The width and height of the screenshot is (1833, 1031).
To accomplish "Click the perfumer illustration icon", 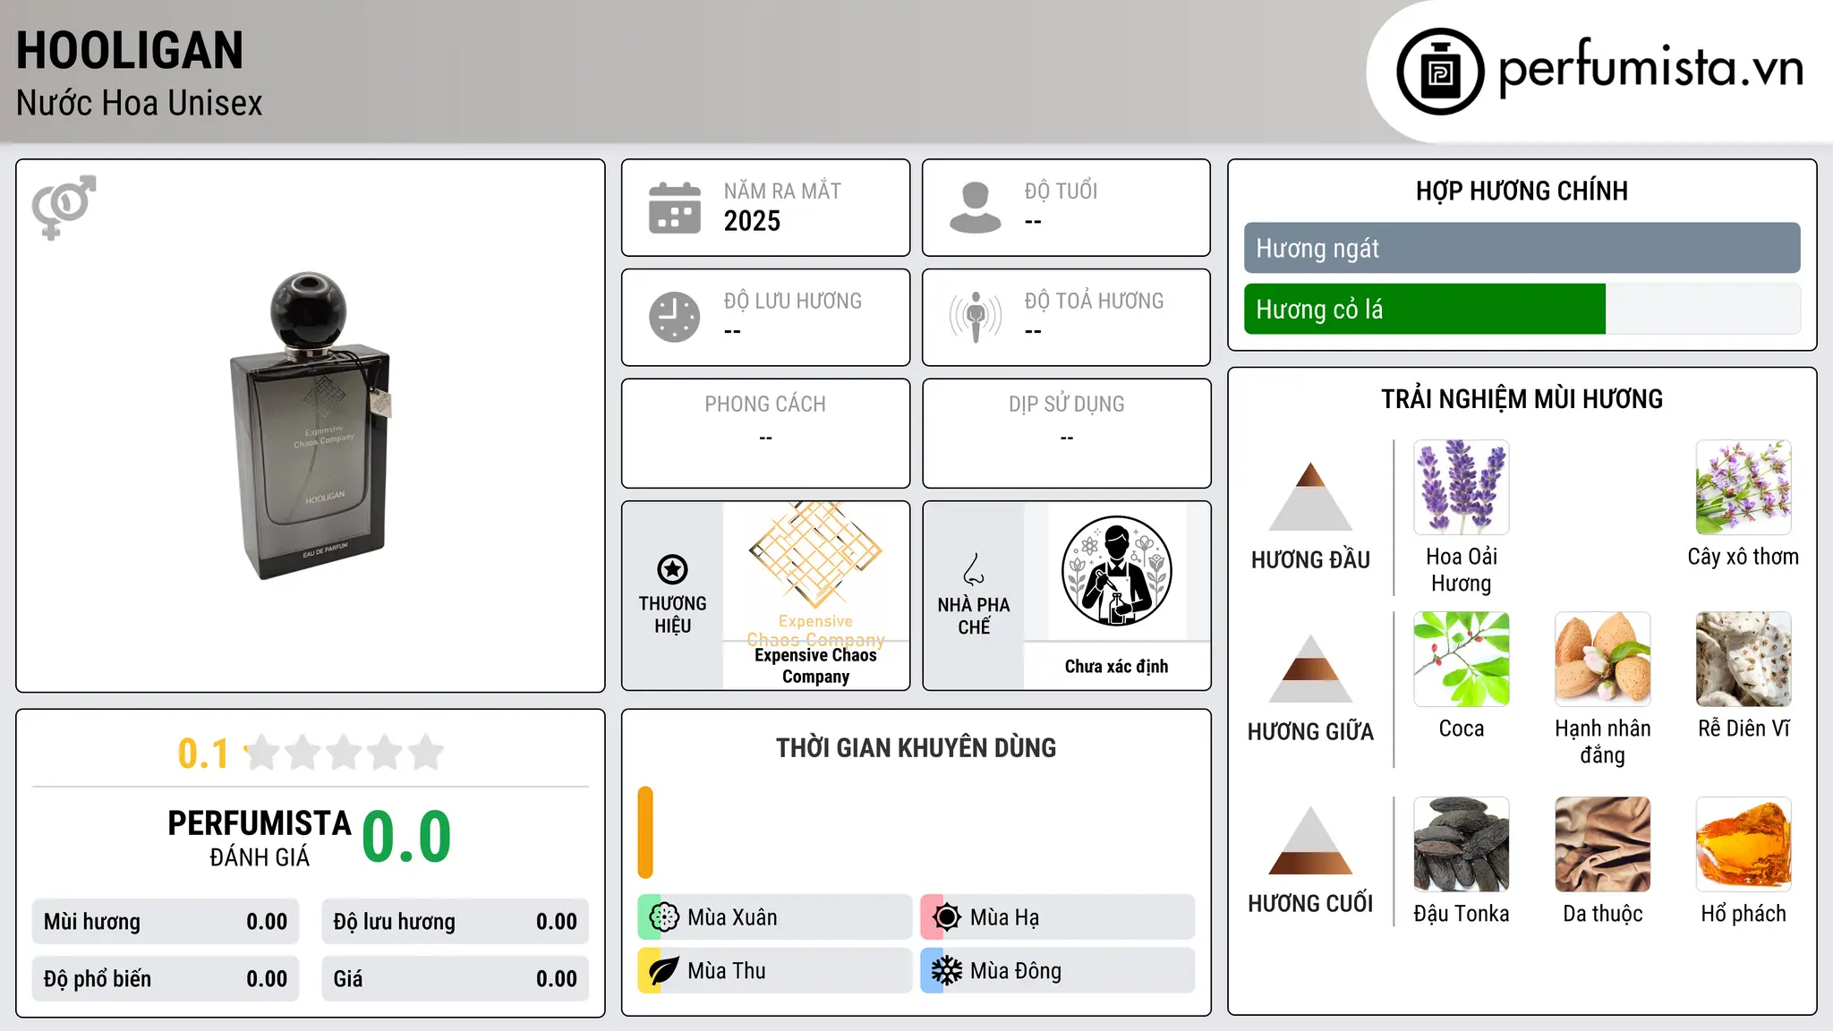I will pos(1116,571).
